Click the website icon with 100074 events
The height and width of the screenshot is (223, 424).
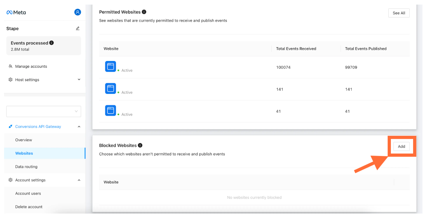click(111, 67)
